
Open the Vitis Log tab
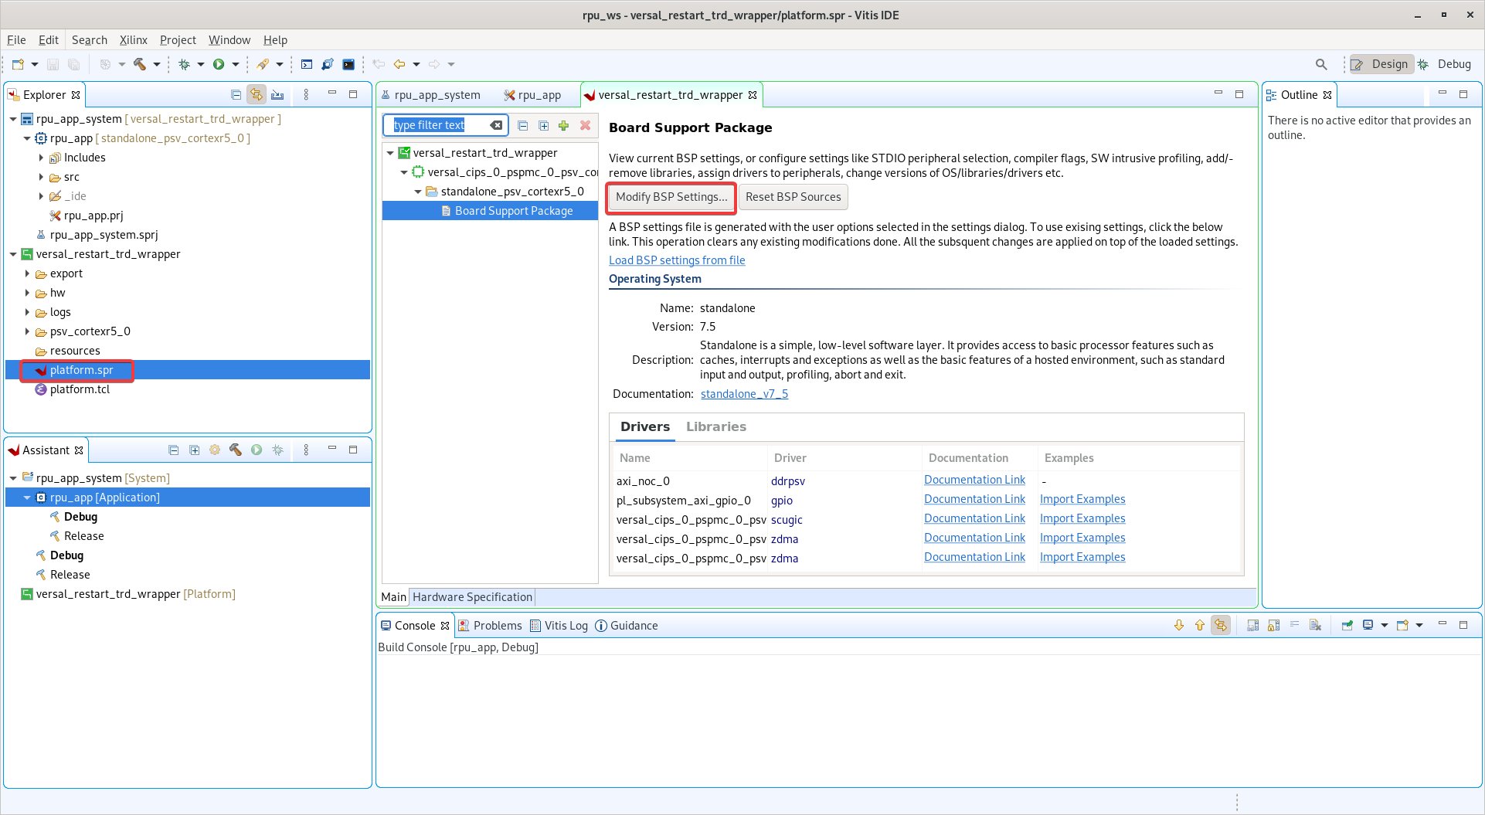click(x=559, y=626)
